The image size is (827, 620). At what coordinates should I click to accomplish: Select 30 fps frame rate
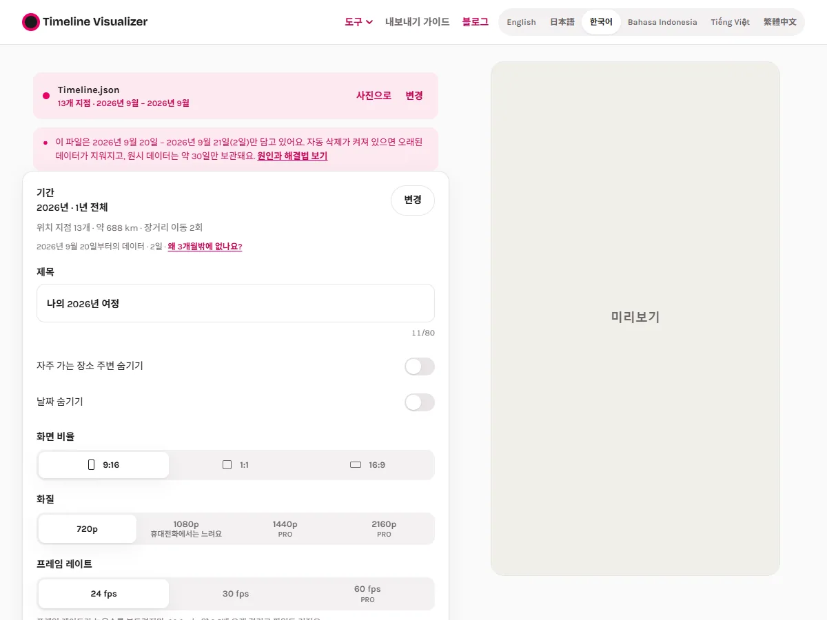(x=236, y=594)
